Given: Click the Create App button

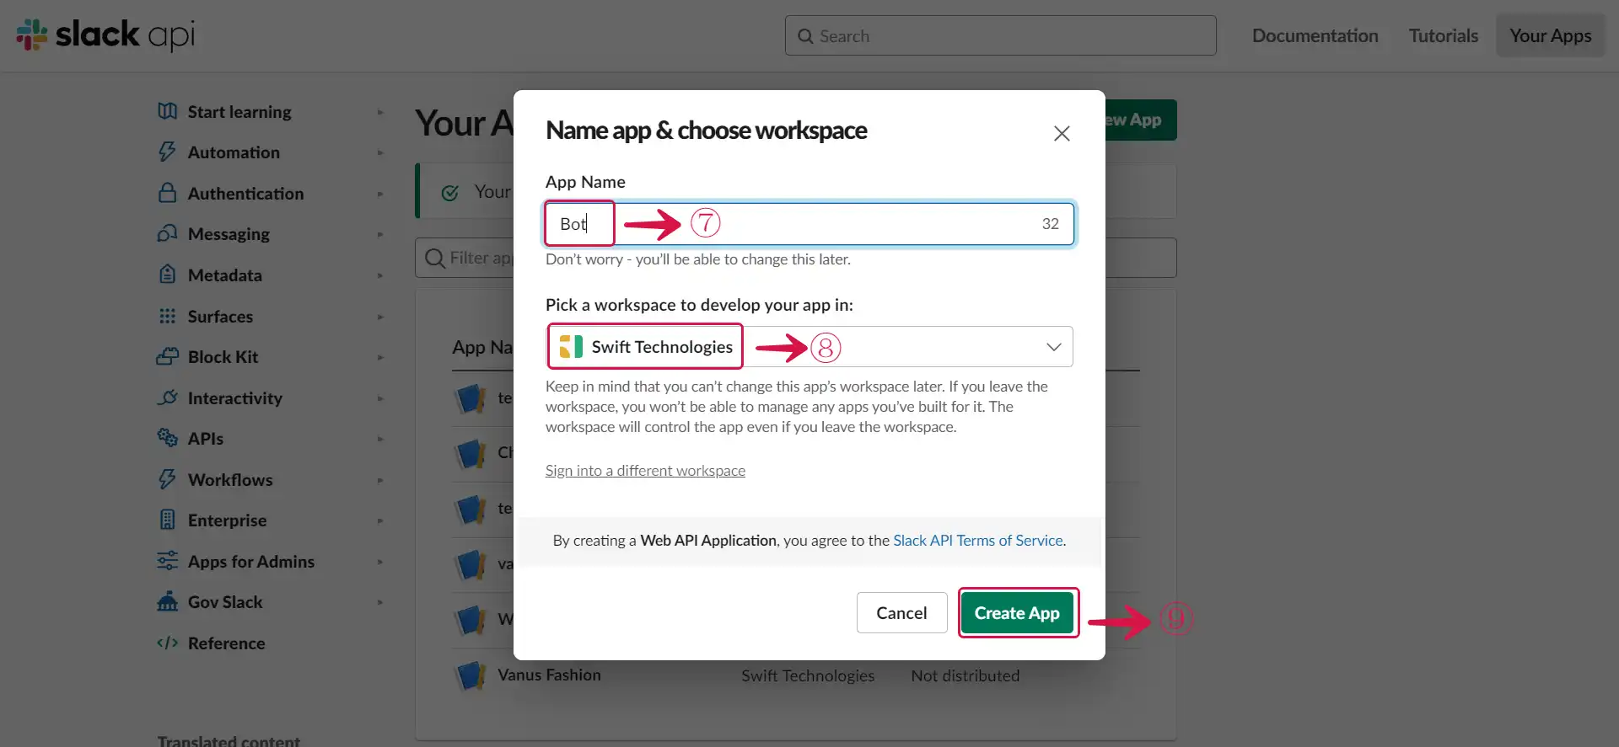Looking at the screenshot, I should (1017, 612).
